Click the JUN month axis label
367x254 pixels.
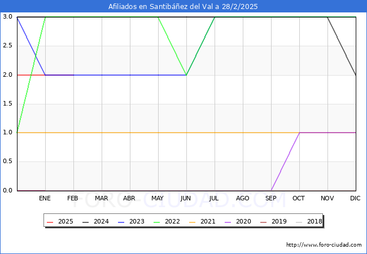tap(186, 198)
